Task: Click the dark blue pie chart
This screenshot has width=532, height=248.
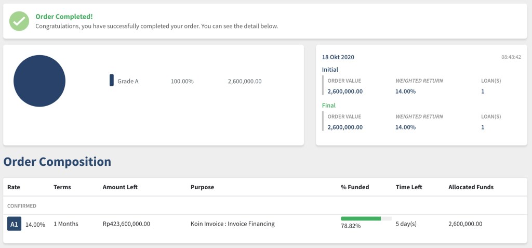Action: (x=39, y=81)
